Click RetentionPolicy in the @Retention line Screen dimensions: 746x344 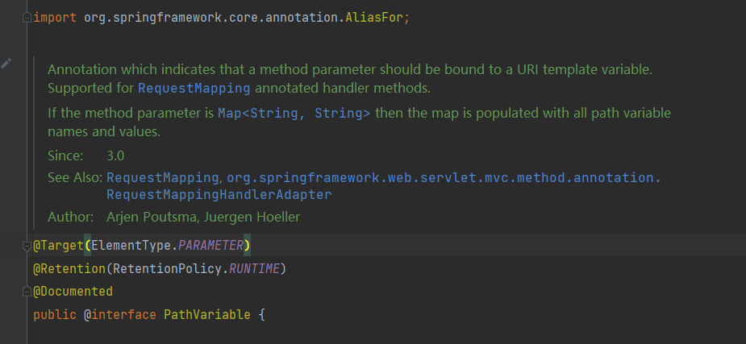click(x=166, y=269)
